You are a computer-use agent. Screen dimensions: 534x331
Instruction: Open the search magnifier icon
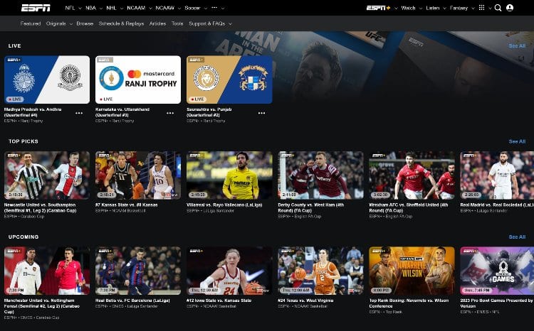coord(498,8)
